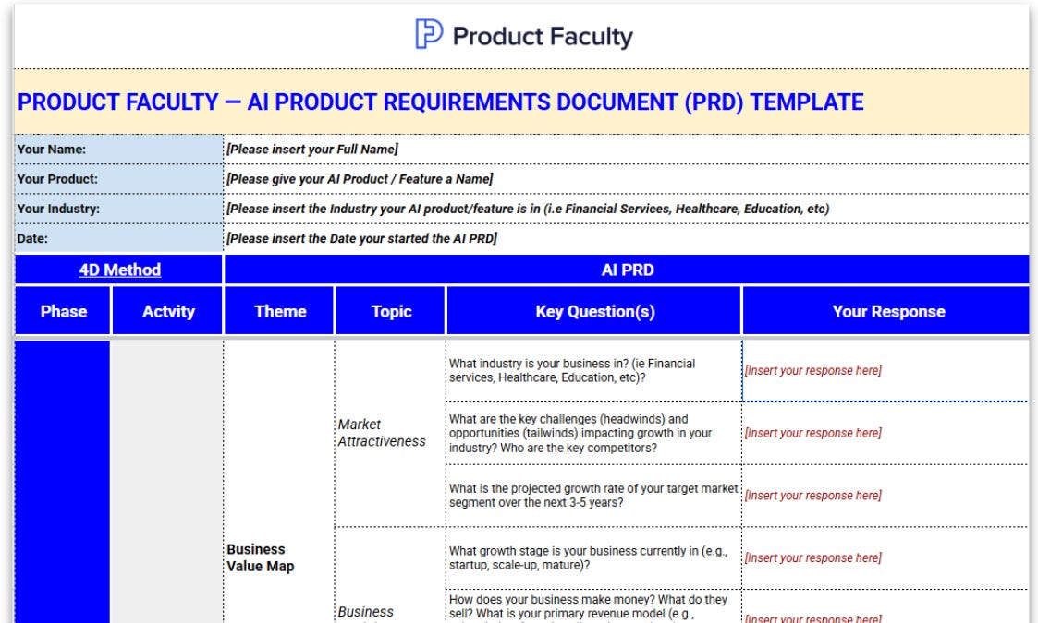Screen dimensions: 1038x623
Task: Select the Date label cell
Action: pos(119,239)
